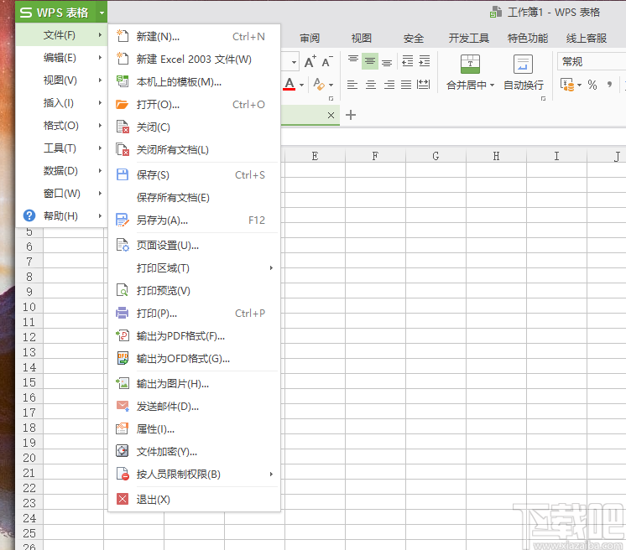The height and width of the screenshot is (550, 626).
Task: Switch to the 开发工具 ribbon tab
Action: (x=469, y=39)
